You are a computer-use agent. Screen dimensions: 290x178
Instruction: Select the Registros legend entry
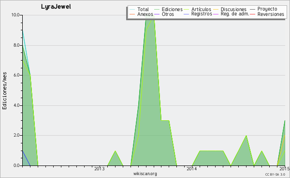(x=202, y=14)
